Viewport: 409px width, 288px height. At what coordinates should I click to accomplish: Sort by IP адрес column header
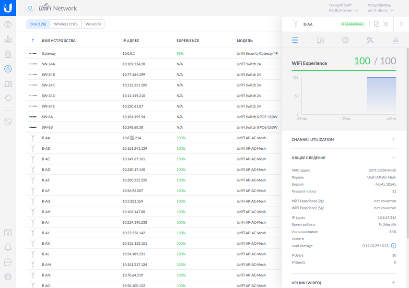pyautogui.click(x=131, y=41)
